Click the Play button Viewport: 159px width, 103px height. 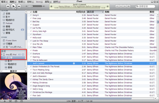pyautogui.click(x=14, y=6)
